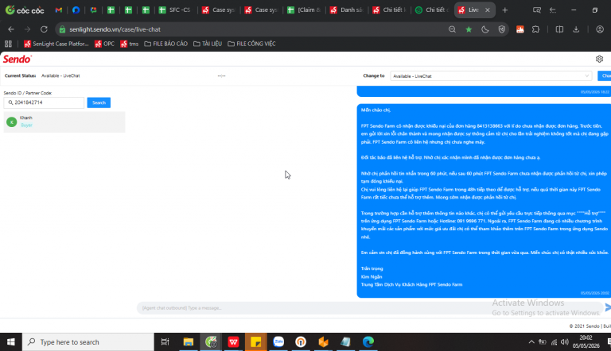
Task: Open the downloads icon
Action: click(576, 29)
